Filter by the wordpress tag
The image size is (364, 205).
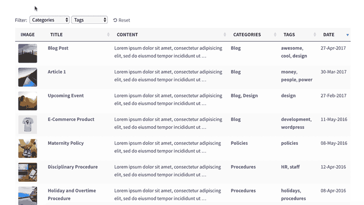(x=293, y=127)
